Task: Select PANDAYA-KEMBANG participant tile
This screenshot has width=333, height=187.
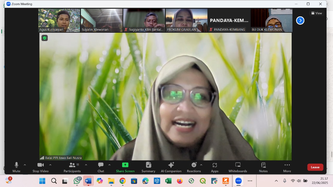Action: (229, 20)
